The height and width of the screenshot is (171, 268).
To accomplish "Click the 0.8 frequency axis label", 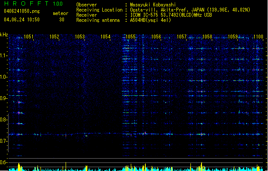I will pos(3,120).
